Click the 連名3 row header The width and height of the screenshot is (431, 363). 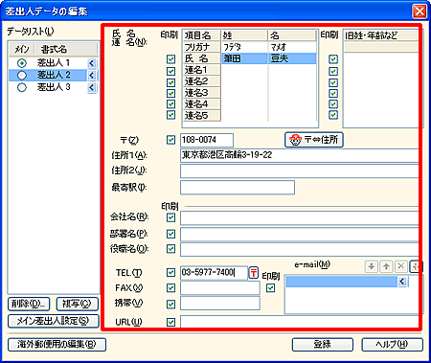pos(202,93)
